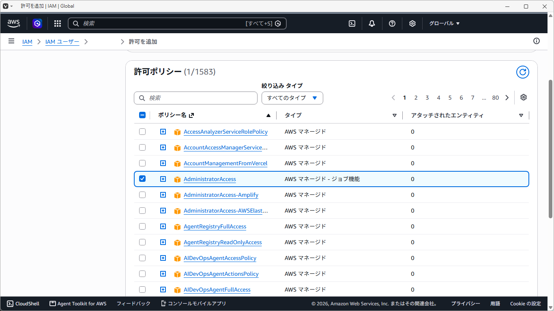The width and height of the screenshot is (554, 311).
Task: Open the help question mark menu
Action: 392,23
